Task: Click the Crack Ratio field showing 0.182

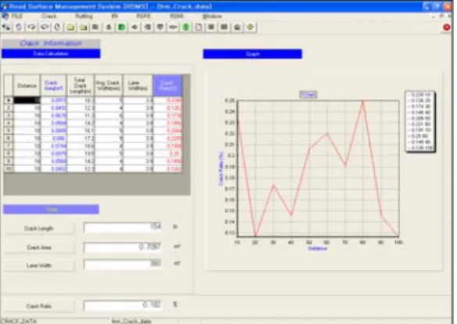Action: [x=122, y=305]
